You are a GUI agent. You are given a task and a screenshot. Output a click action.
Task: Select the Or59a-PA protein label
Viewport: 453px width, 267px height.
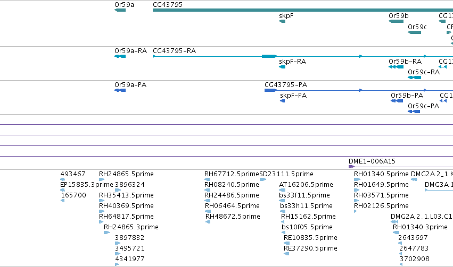(130, 85)
